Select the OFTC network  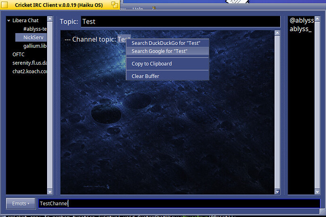coord(18,54)
